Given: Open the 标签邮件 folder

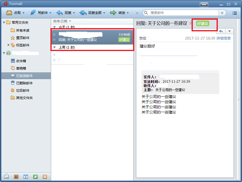Looking at the screenshot, I should tap(23, 45).
